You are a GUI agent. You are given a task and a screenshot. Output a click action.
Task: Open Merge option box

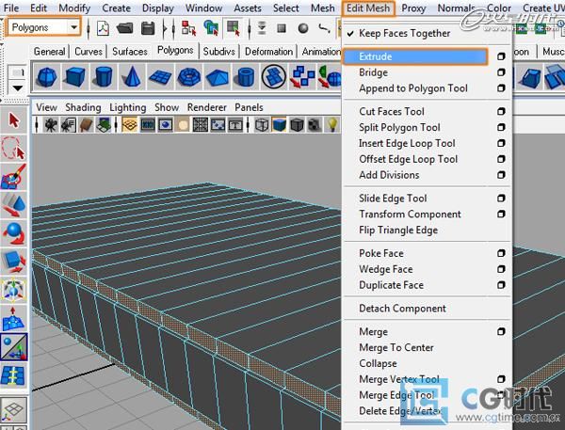(x=501, y=332)
